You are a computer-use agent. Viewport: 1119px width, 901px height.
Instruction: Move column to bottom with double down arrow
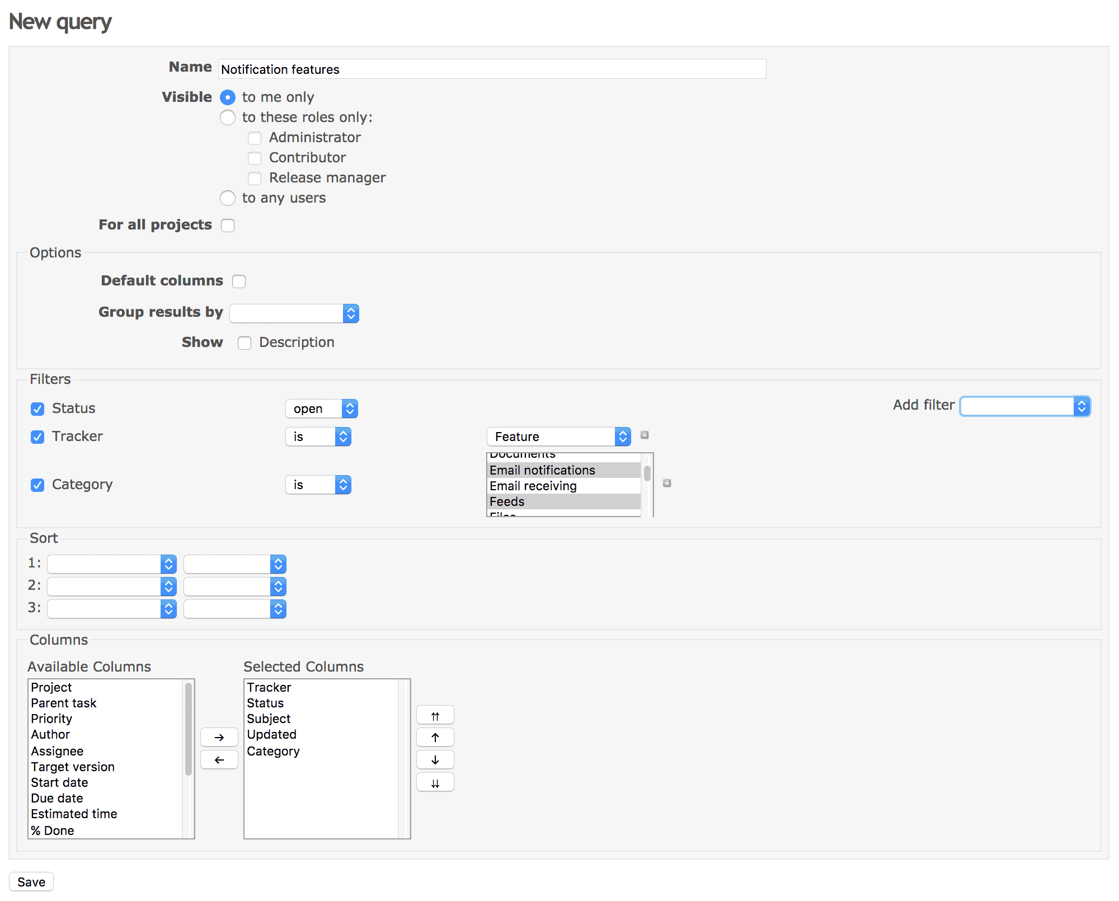[435, 783]
